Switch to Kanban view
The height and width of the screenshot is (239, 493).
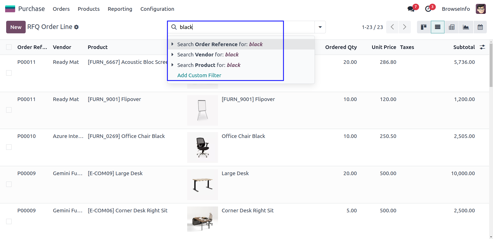424,27
